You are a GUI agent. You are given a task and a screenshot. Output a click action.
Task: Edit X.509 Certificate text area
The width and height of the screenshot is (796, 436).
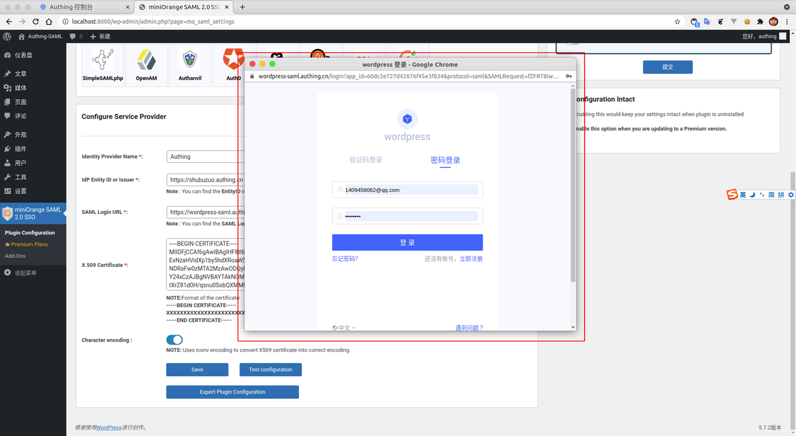(205, 264)
